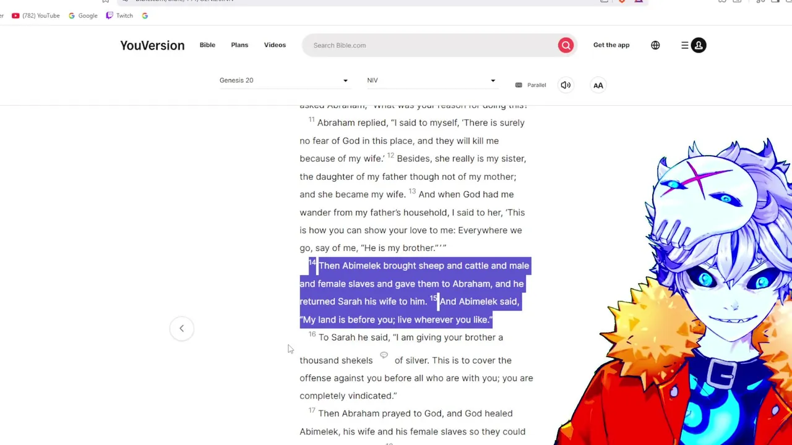The image size is (792, 445).
Task: Click the red search button
Action: click(566, 45)
